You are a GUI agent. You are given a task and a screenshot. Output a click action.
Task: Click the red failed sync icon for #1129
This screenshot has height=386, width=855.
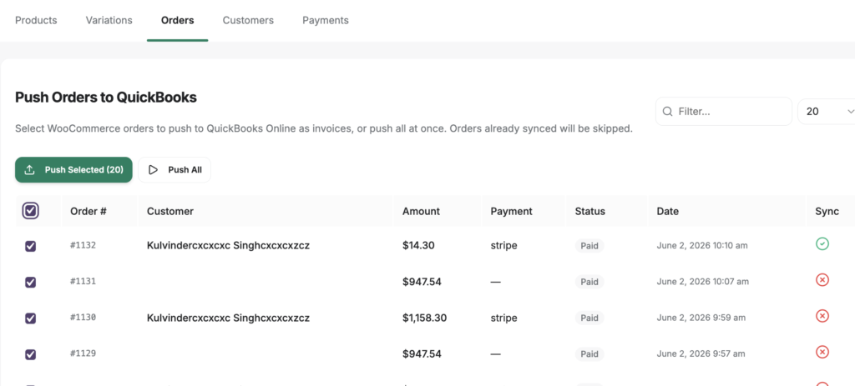point(822,353)
